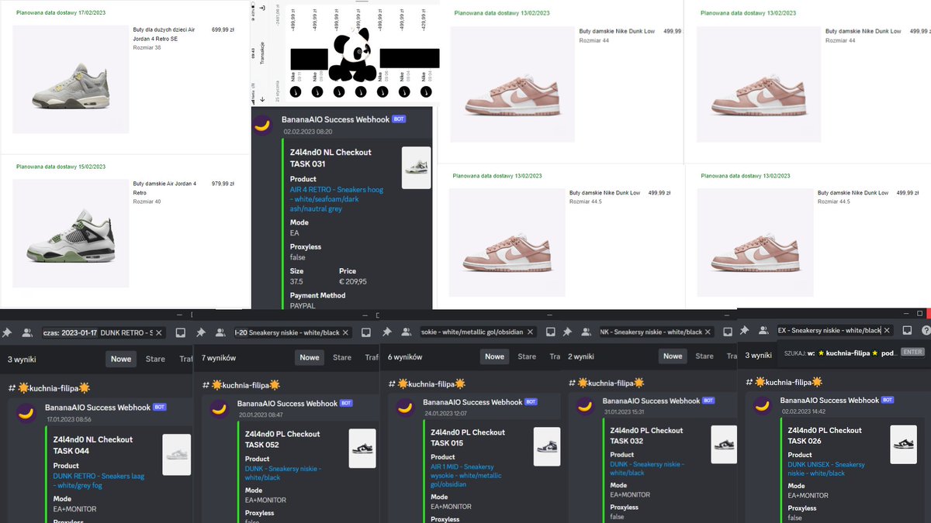
Task: Open the TASK 015 sneaker thumbnail
Action: 548,446
